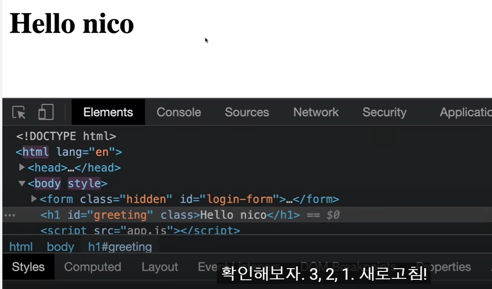Open the ellipsis menu beside h1 row
492x289 pixels.
coord(10,215)
